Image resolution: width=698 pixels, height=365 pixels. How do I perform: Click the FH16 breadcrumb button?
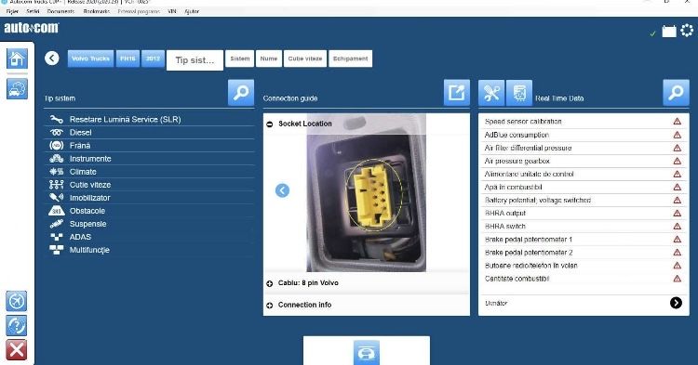128,59
